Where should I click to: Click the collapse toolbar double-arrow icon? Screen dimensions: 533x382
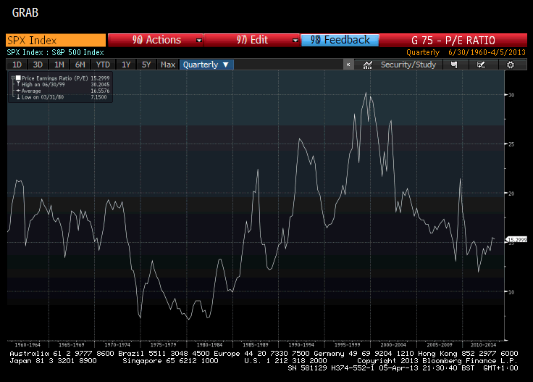pos(348,65)
